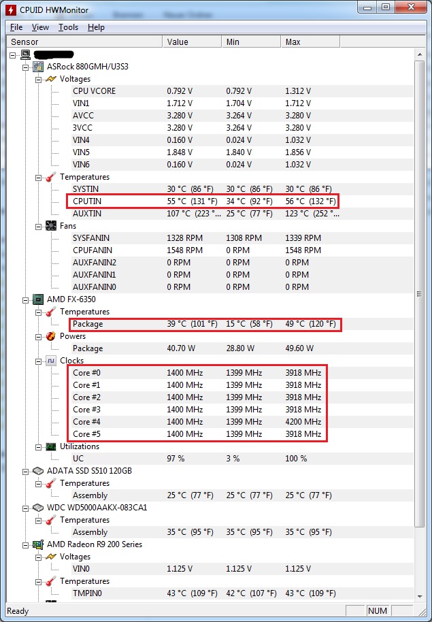The image size is (432, 622).
Task: Collapse the WDC WD5000AAKX node
Action: 26,508
